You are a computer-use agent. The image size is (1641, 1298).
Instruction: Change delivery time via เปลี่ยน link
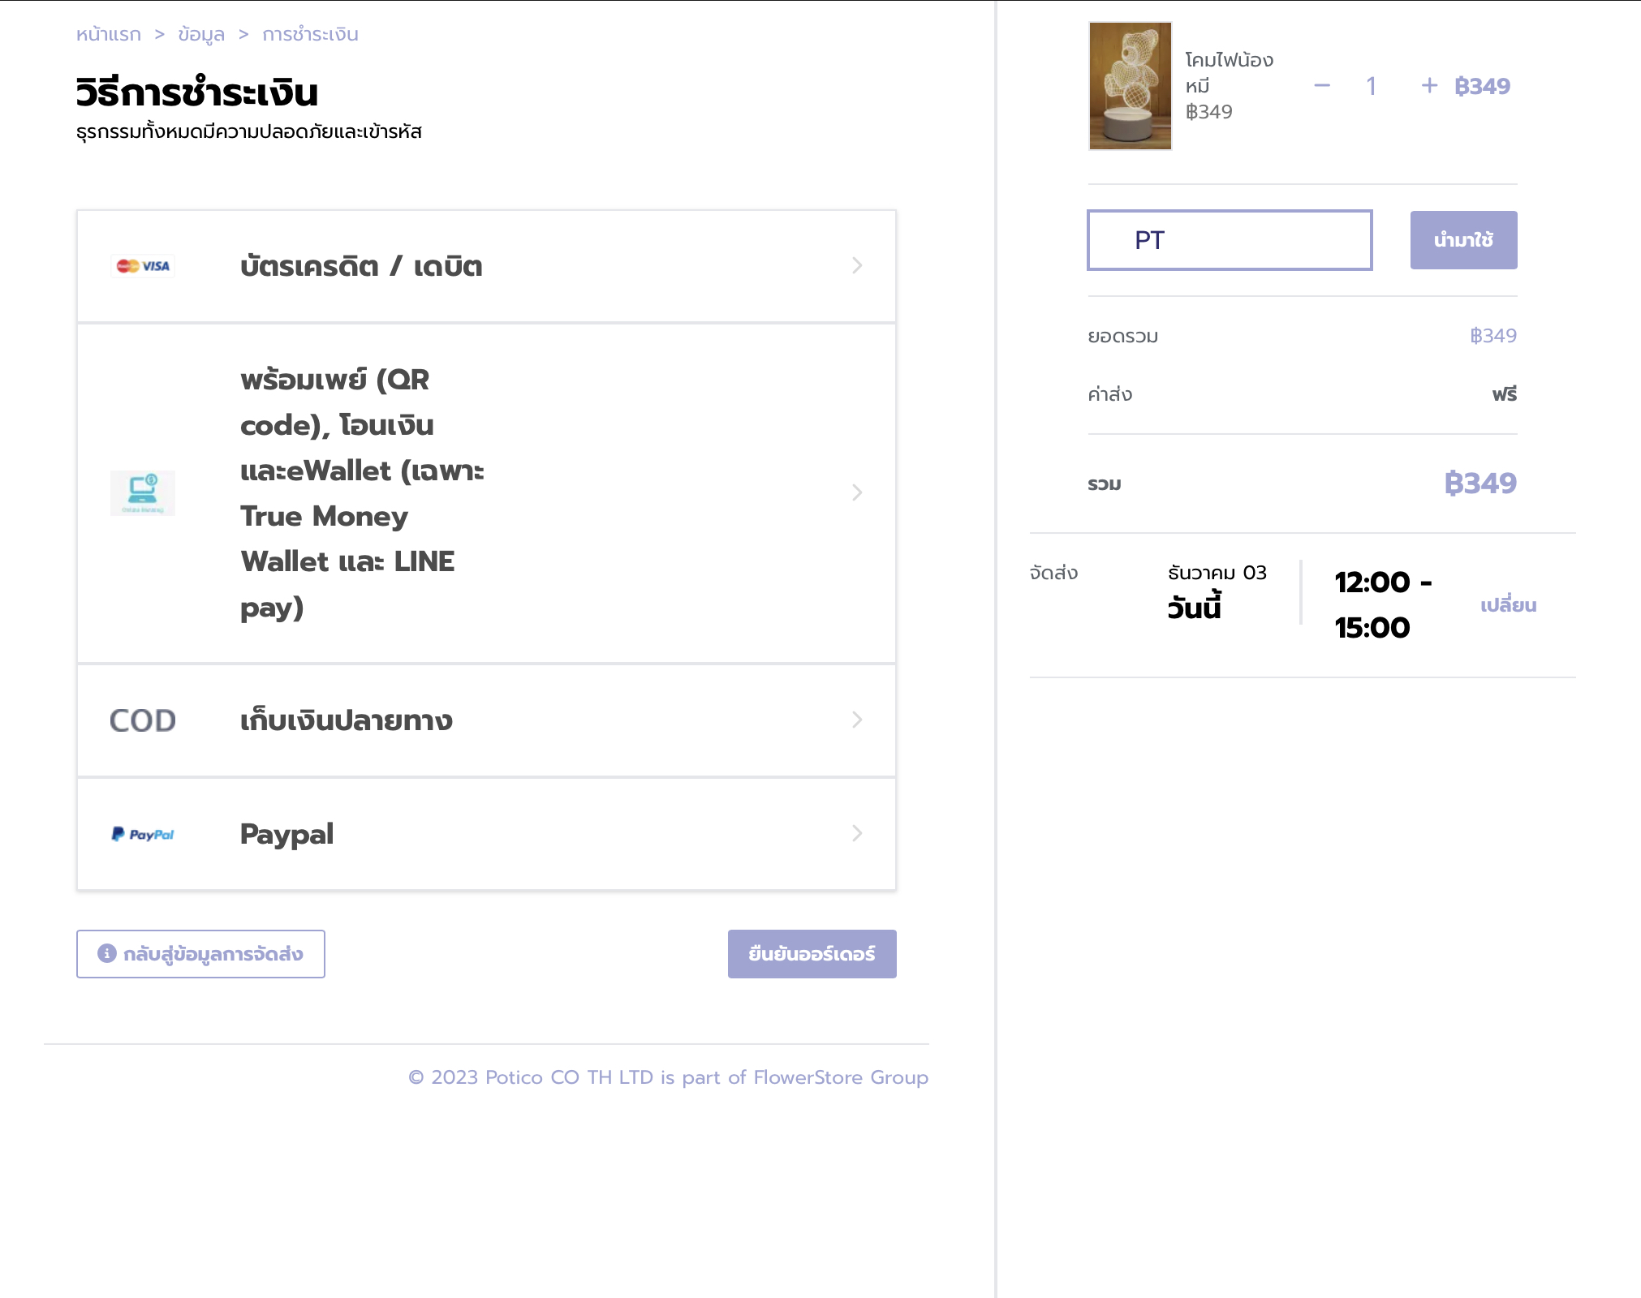tap(1508, 605)
